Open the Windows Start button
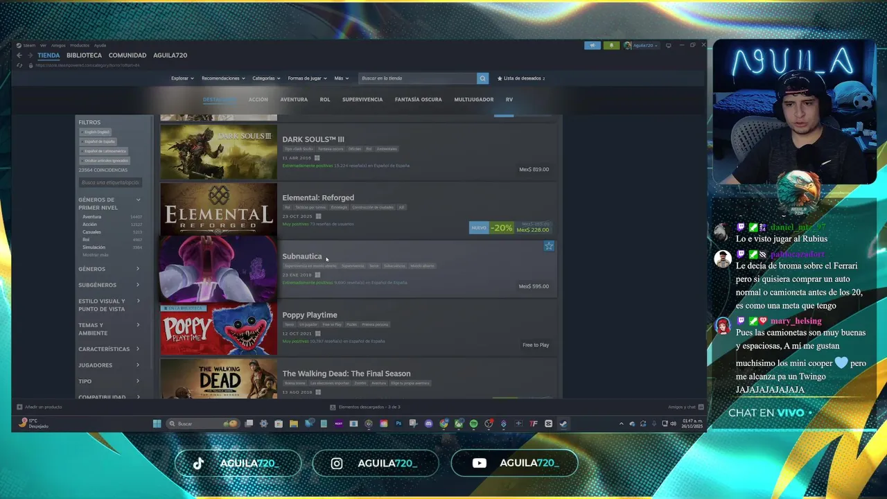Screen dimensions: 887x499 (x=157, y=423)
